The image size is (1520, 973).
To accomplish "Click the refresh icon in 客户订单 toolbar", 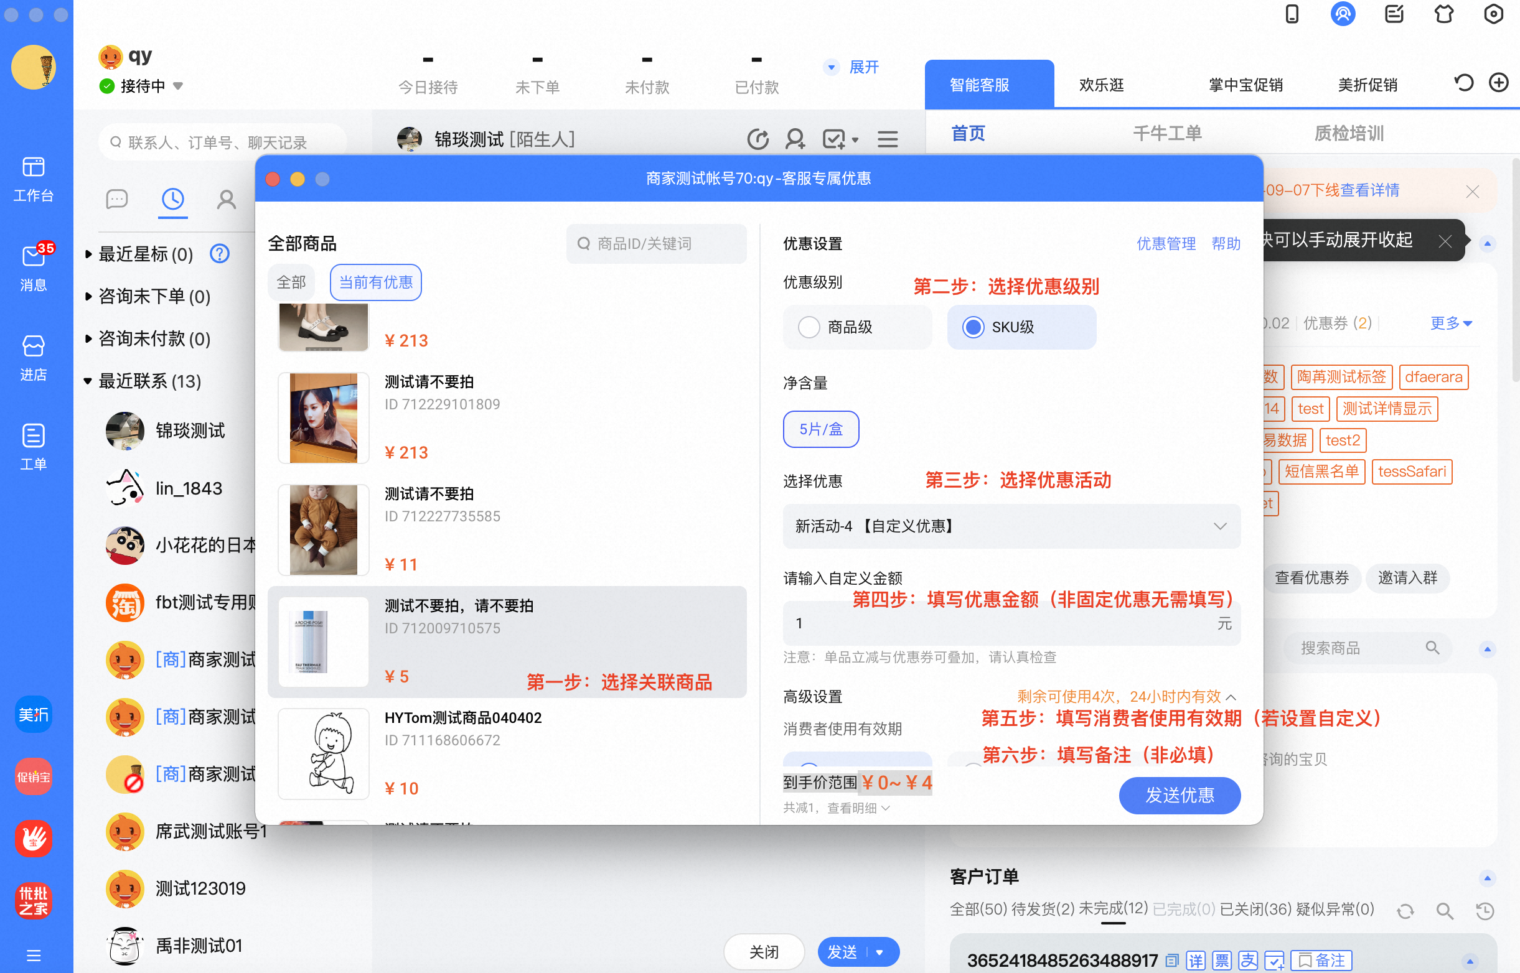I will [x=1405, y=911].
